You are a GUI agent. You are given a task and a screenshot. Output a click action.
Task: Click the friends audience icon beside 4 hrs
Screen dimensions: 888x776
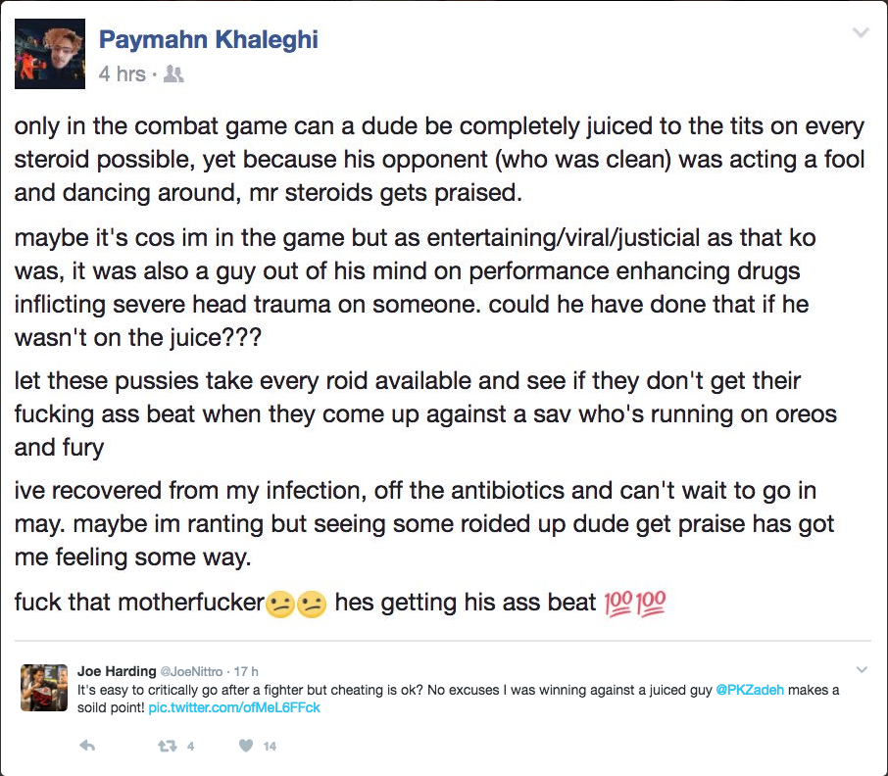point(173,74)
